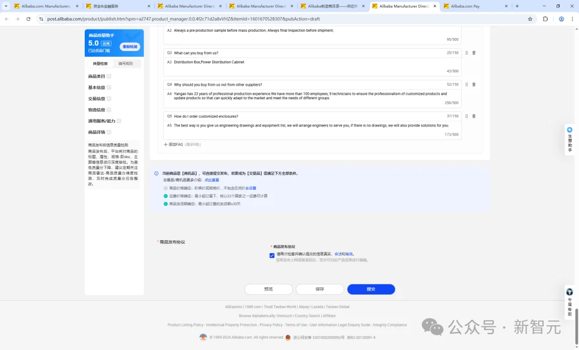Switch to the Alibaba.com Pay browser tab
Screen dimensions: 579x350
[471, 6]
